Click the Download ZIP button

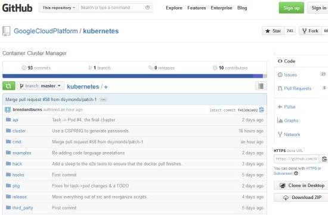(x=301, y=197)
